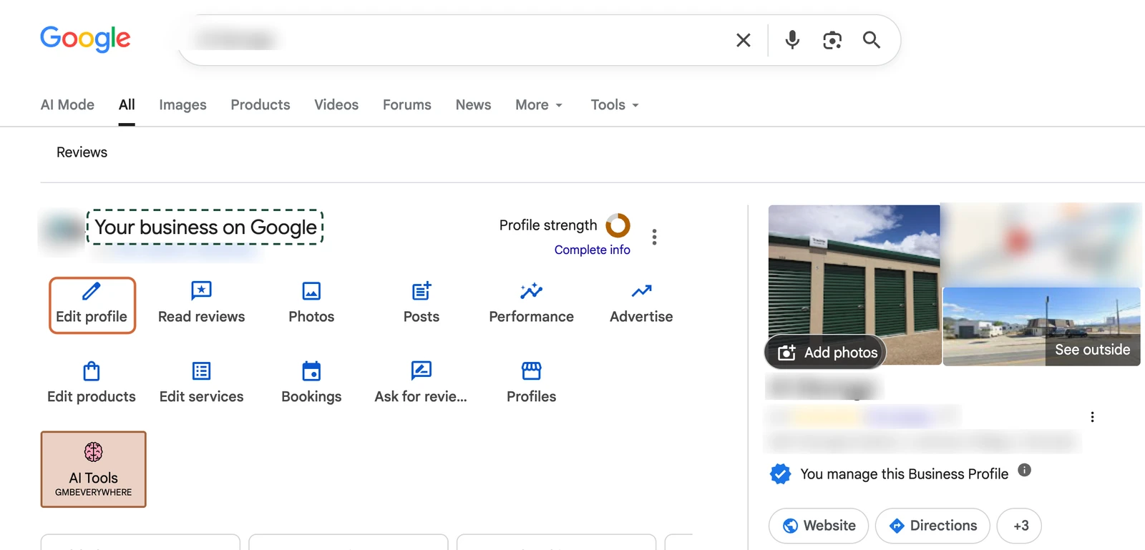Image resolution: width=1145 pixels, height=550 pixels.
Task: Open Edit services
Action: pos(202,384)
